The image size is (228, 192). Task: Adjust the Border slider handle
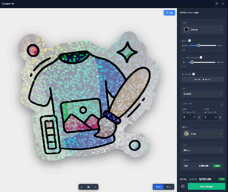[x=198, y=45]
